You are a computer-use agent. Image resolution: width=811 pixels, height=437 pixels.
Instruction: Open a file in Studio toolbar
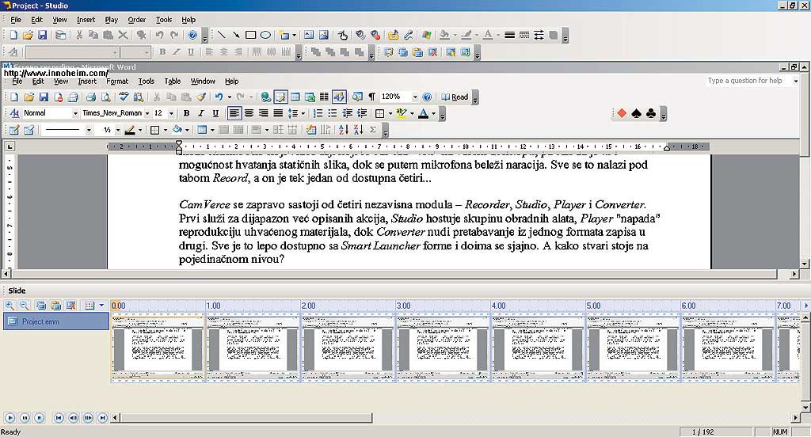tap(28, 35)
